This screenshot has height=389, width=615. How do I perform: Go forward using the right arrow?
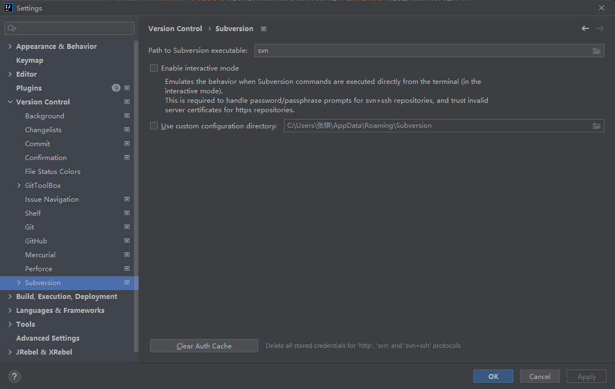[600, 28]
